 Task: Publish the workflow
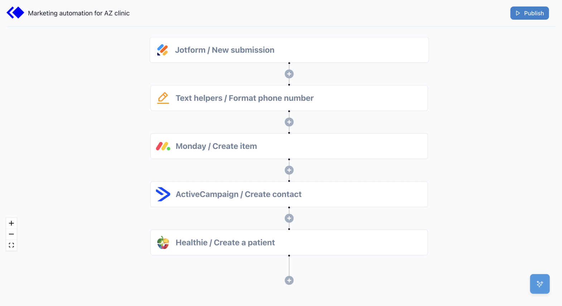click(x=529, y=13)
